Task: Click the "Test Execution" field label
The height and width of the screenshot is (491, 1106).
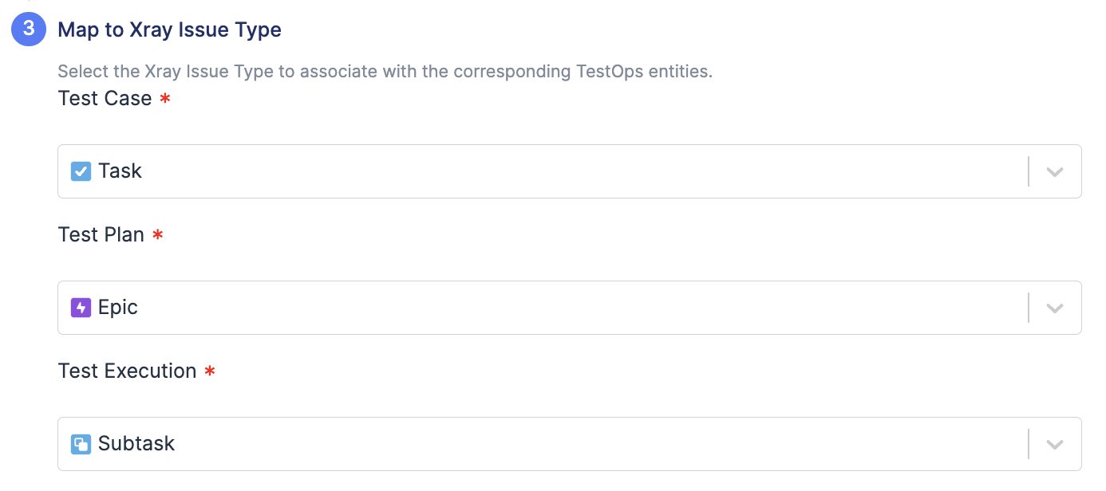Action: pos(128,371)
